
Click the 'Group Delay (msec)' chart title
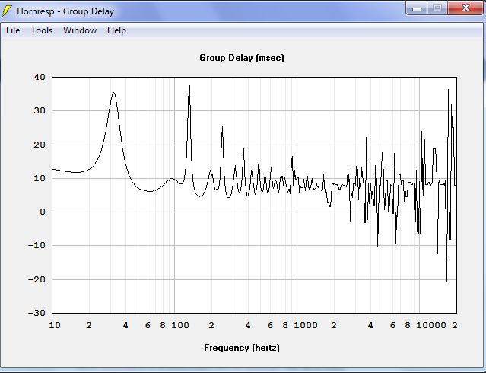pos(242,58)
